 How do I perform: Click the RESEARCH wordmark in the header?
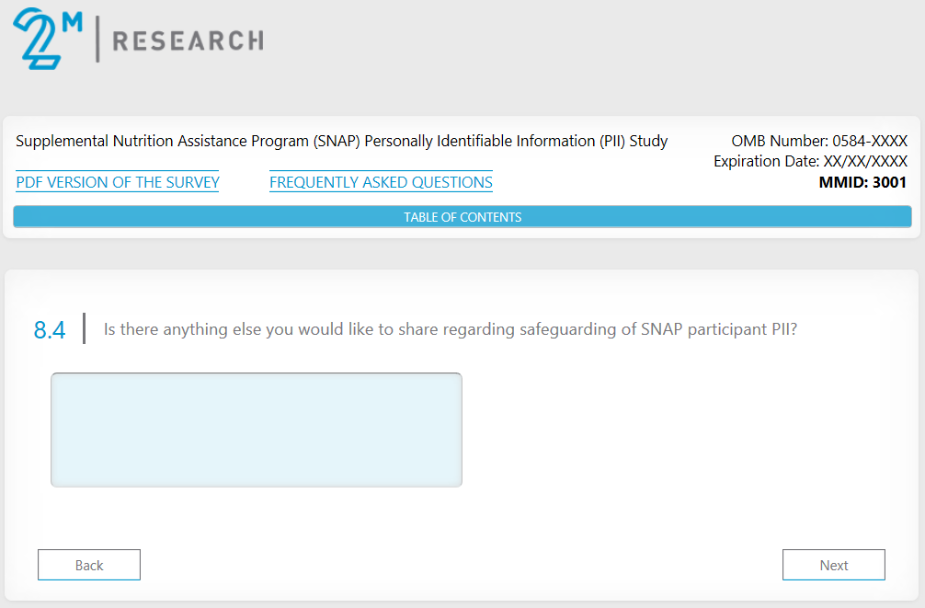pyautogui.click(x=187, y=40)
